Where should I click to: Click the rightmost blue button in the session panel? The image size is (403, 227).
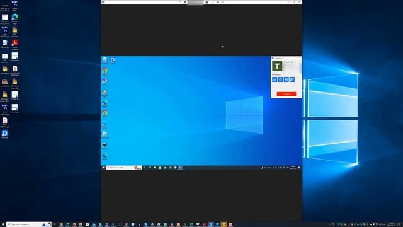[292, 79]
